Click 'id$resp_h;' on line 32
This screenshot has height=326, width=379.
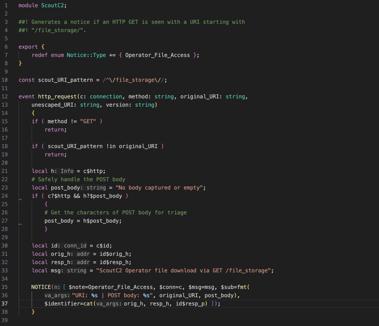[x=116, y=262]
